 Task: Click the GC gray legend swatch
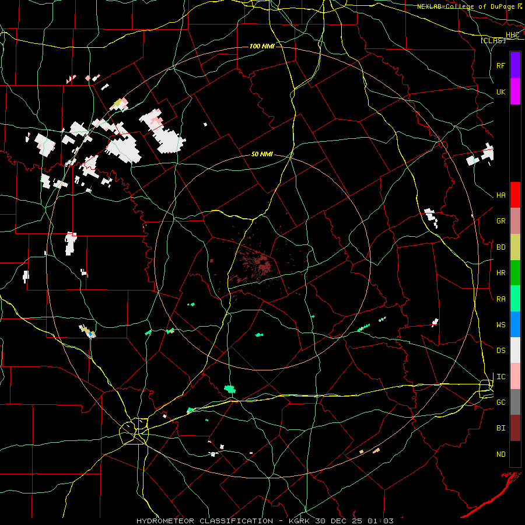coord(515,402)
